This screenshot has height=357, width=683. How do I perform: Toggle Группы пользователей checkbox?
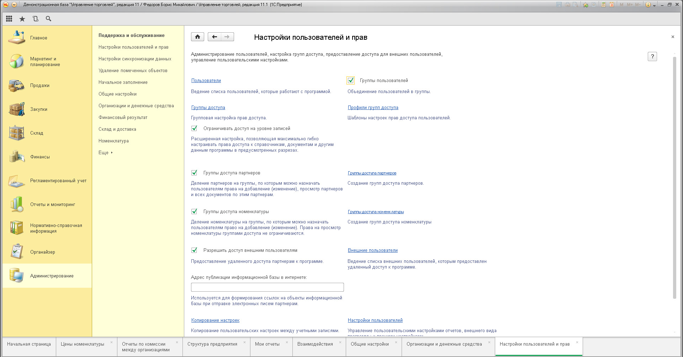351,80
